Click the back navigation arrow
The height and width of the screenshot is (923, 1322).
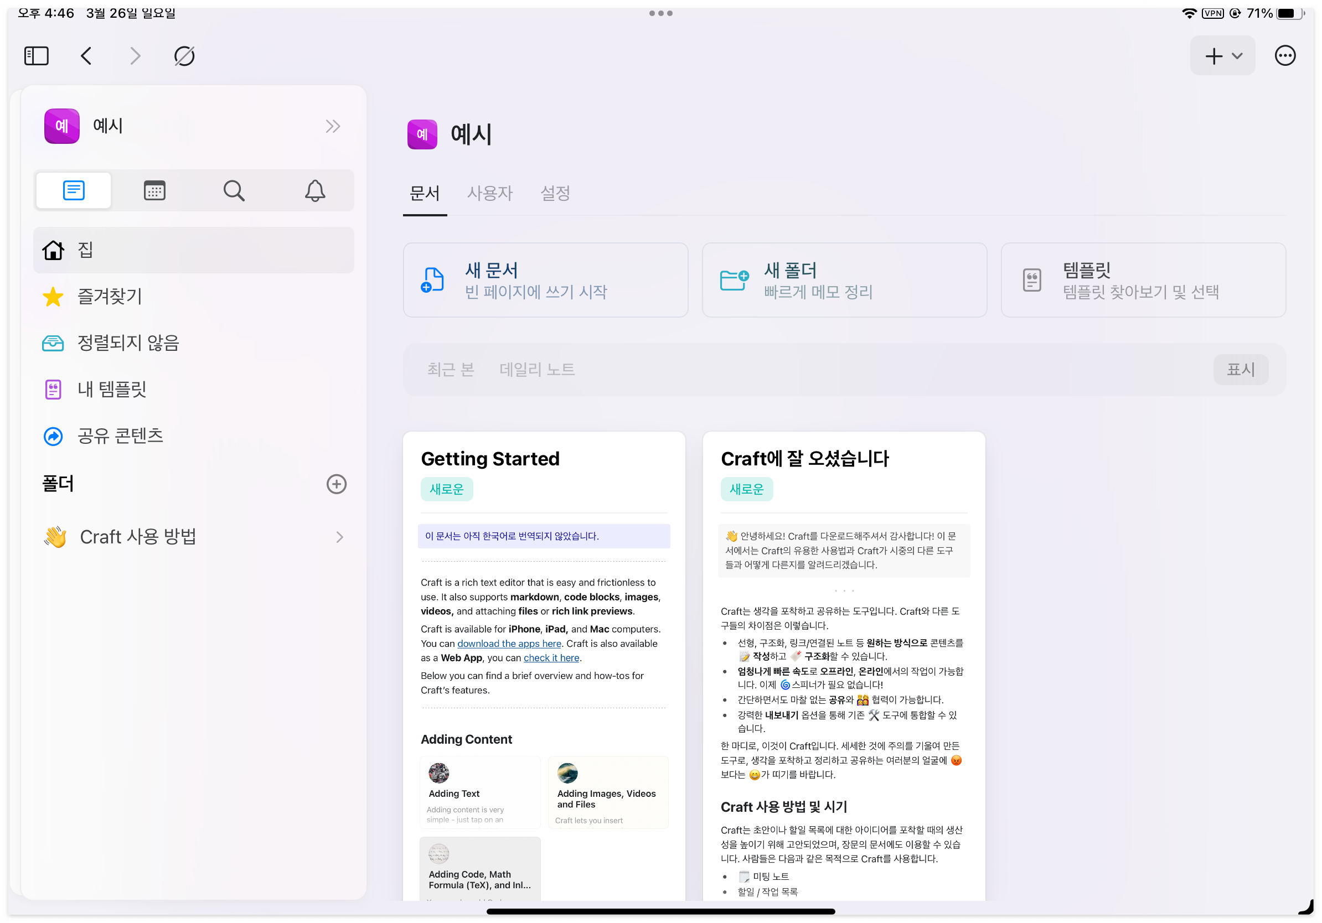coord(86,55)
